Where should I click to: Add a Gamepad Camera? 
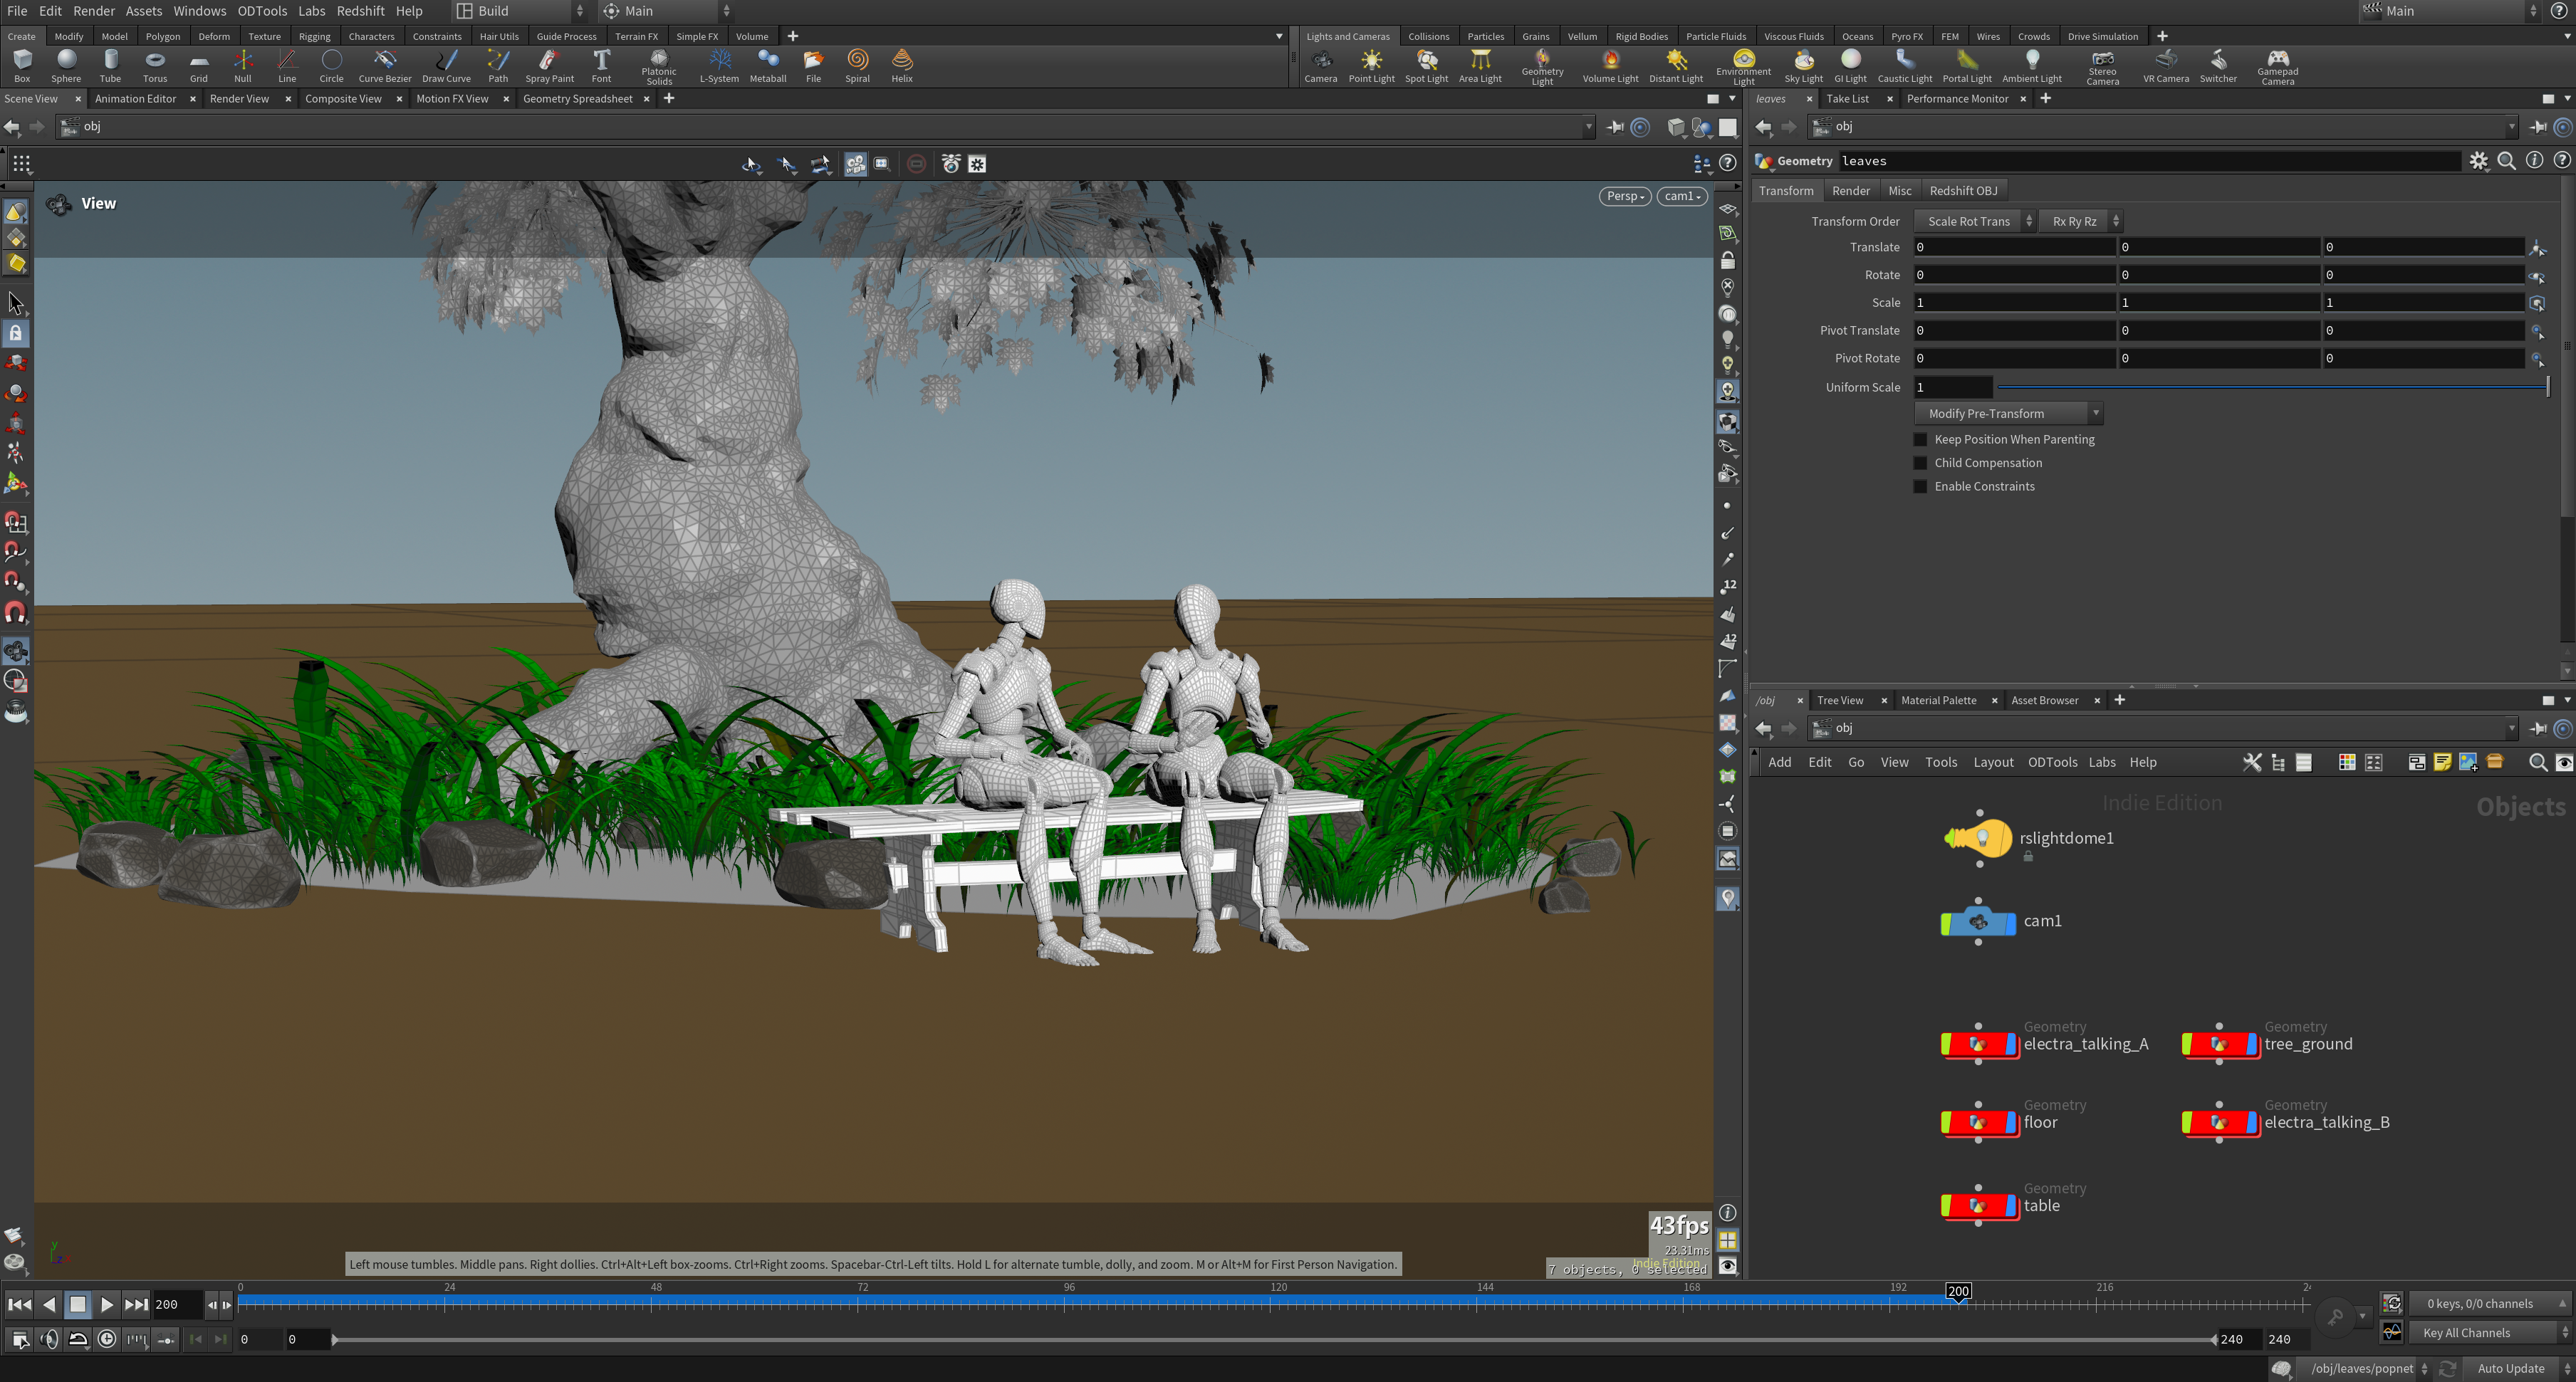pos(2278,67)
